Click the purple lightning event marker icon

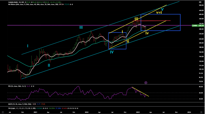(x=146, y=82)
